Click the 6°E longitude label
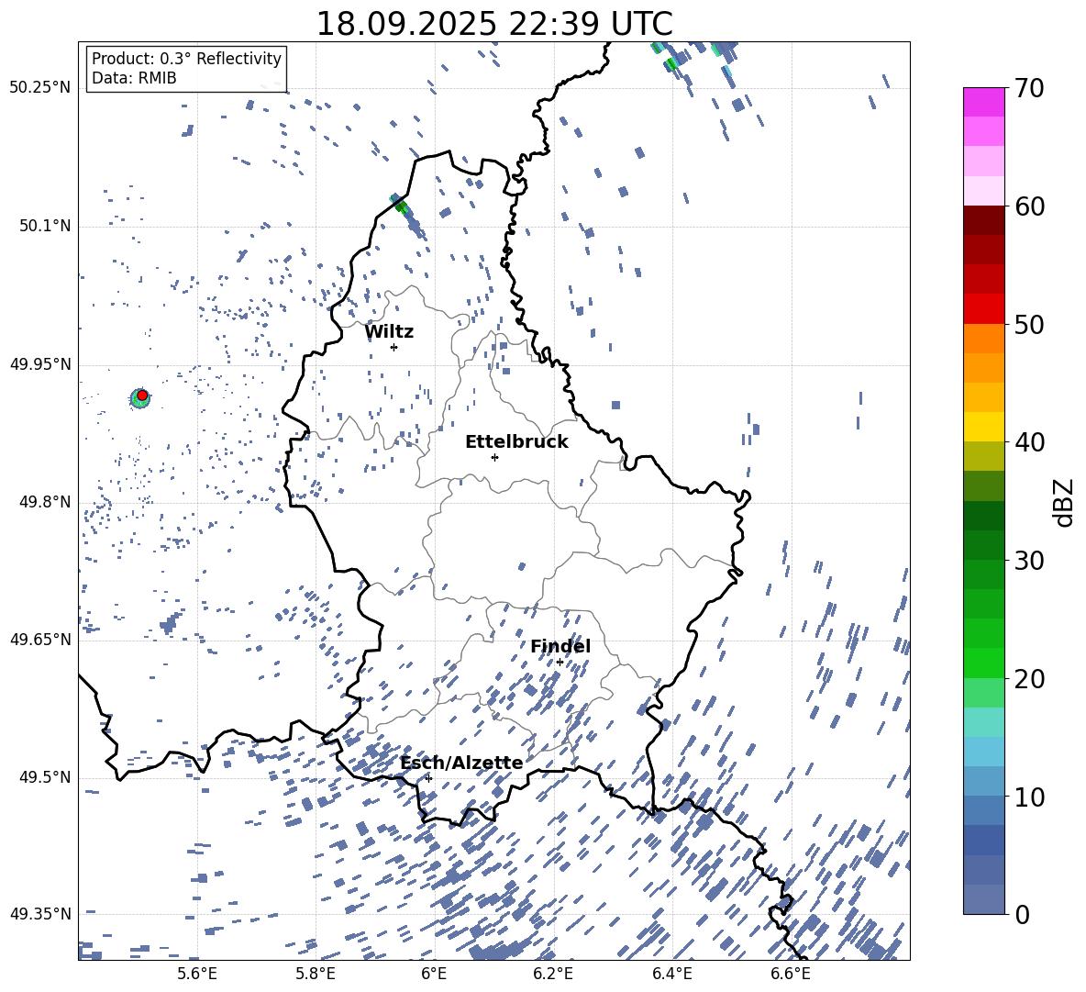Image resolution: width=1086 pixels, height=992 pixels. (x=434, y=974)
